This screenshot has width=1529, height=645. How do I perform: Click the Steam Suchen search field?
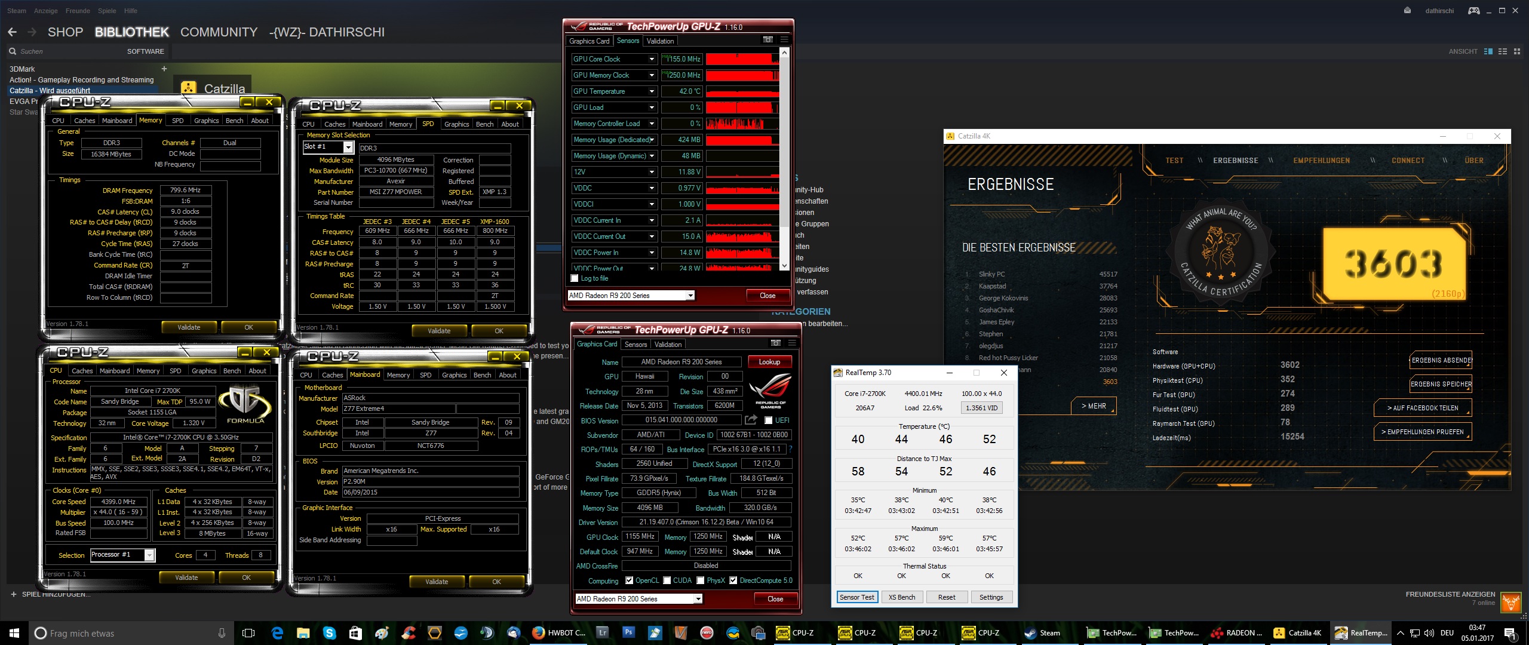pyautogui.click(x=66, y=51)
